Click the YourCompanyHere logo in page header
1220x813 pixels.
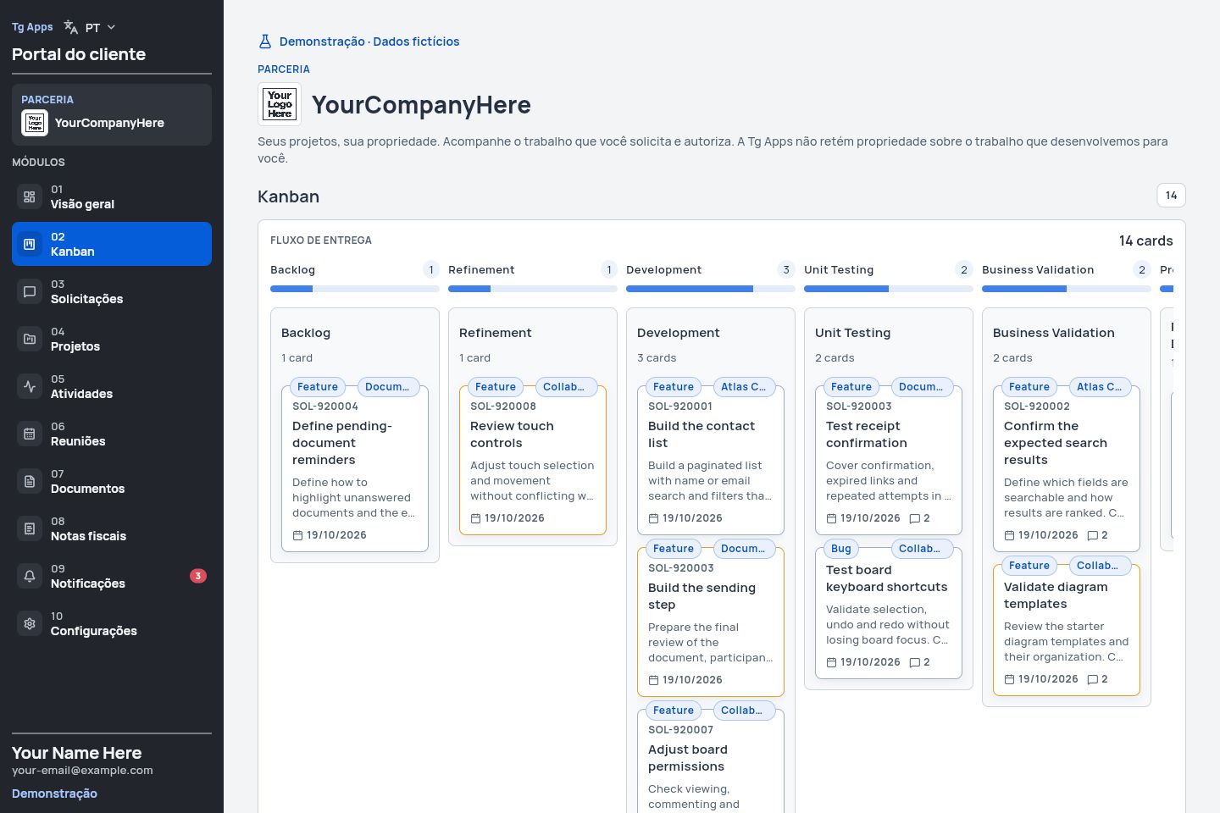(x=280, y=105)
